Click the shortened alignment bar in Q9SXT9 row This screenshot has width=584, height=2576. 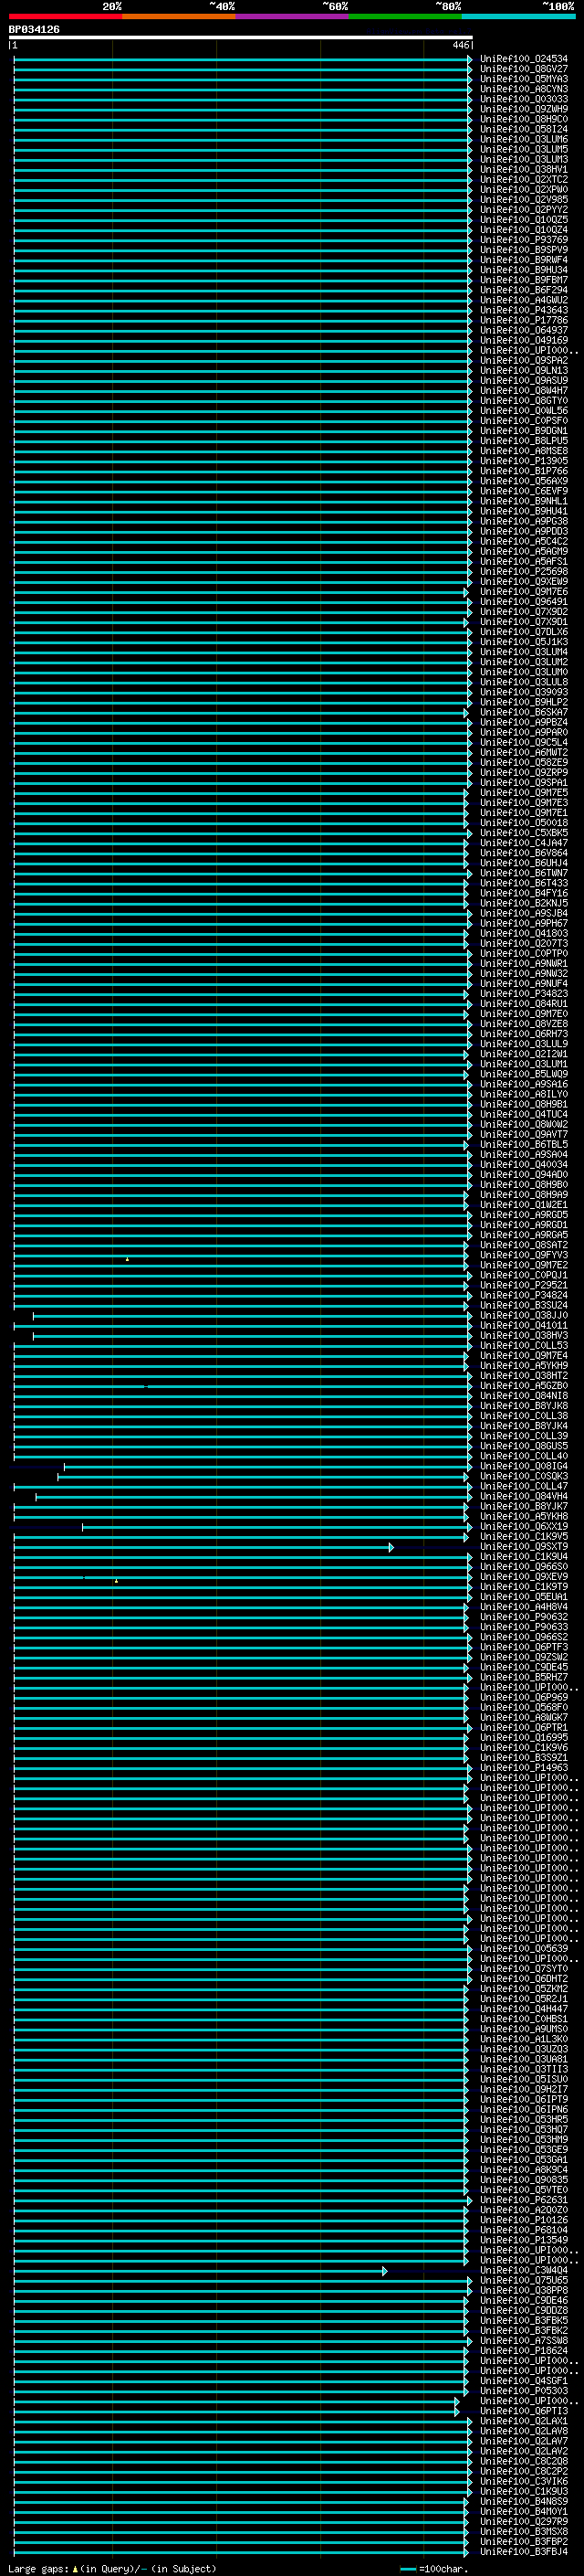203,1547
